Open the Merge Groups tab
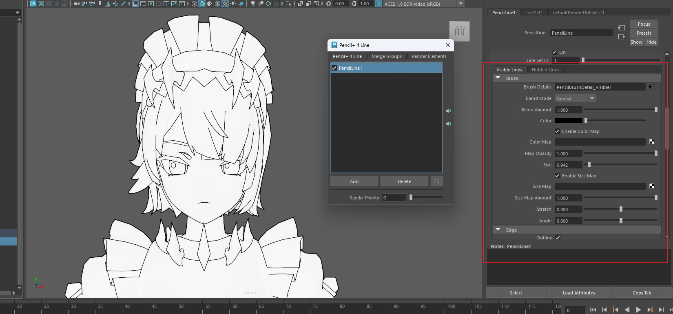This screenshot has height=314, width=673. 387,56
